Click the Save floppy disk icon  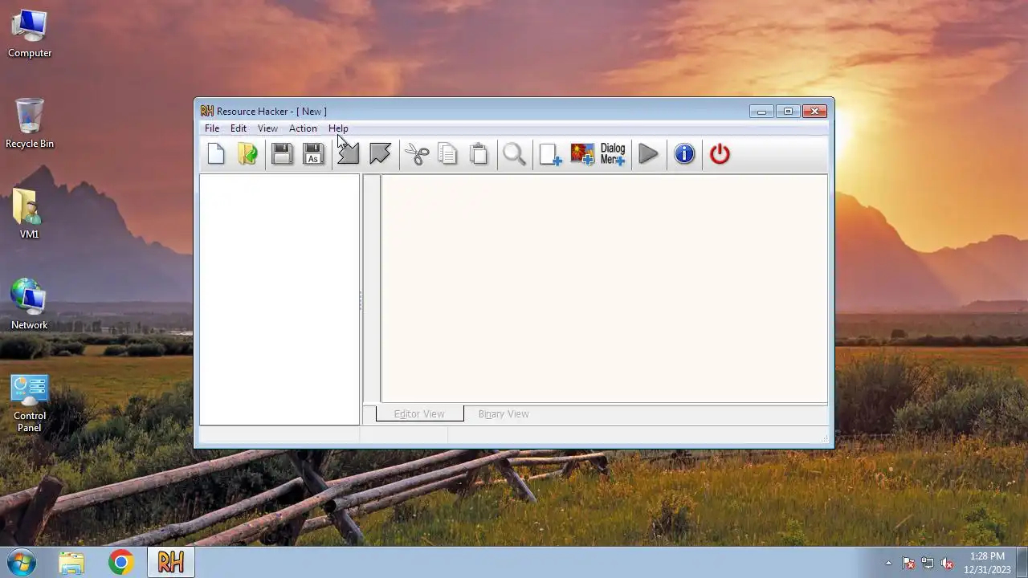(282, 153)
